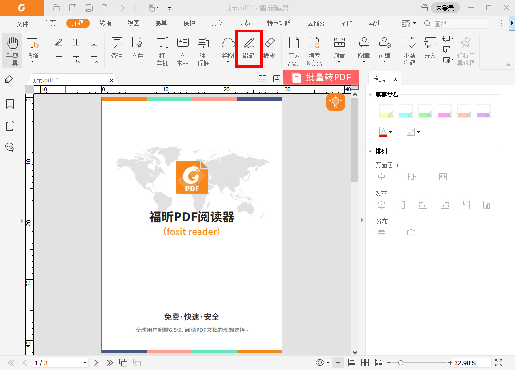Select the text highlight marker tool
The width and height of the screenshot is (515, 370).
click(59, 42)
